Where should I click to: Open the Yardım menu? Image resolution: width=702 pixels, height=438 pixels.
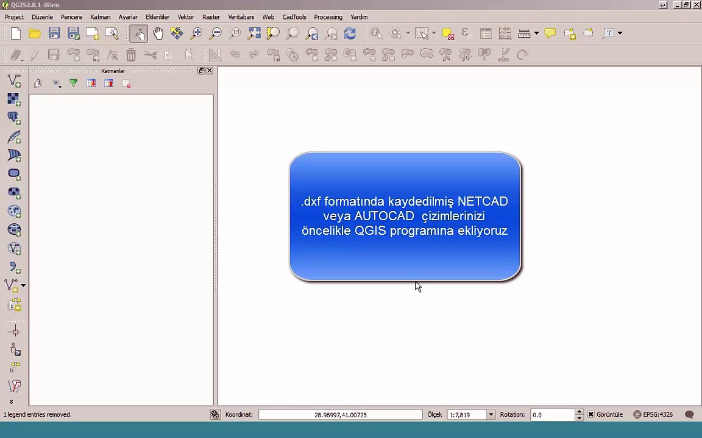point(359,17)
